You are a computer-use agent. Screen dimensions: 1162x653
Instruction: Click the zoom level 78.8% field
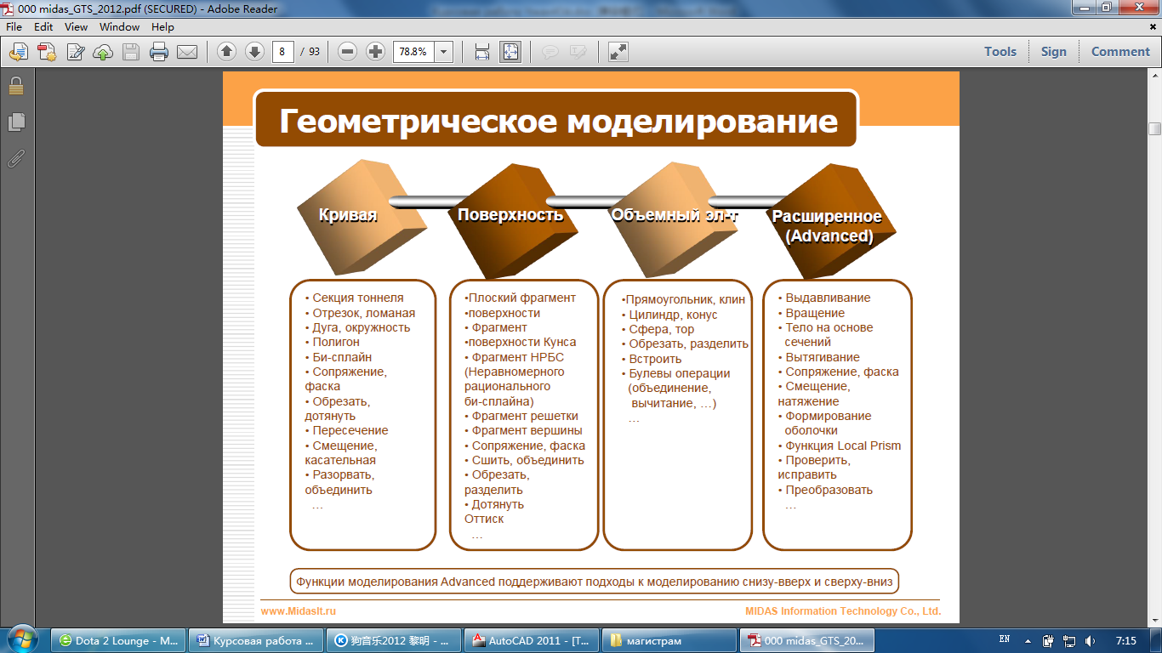click(x=413, y=52)
